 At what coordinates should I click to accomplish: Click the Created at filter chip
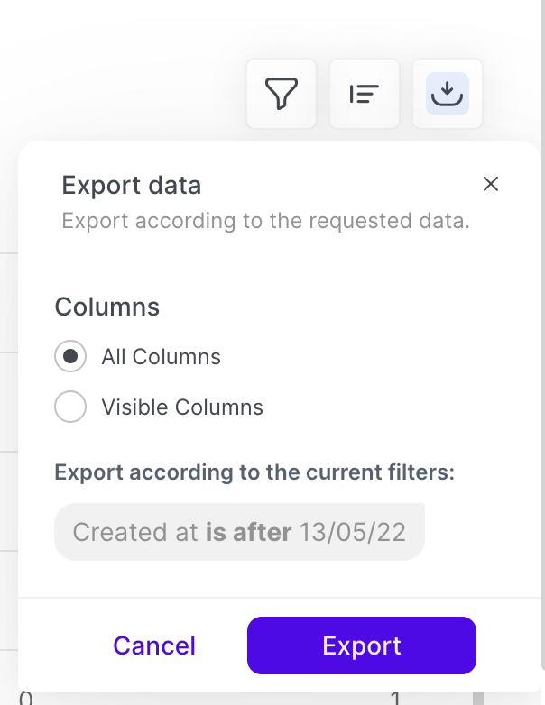coord(239,532)
